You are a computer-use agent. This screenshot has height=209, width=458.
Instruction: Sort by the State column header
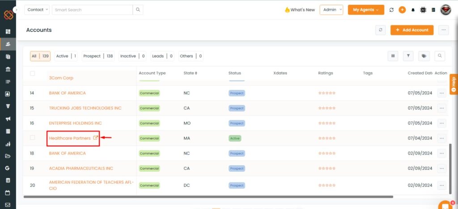click(x=190, y=73)
